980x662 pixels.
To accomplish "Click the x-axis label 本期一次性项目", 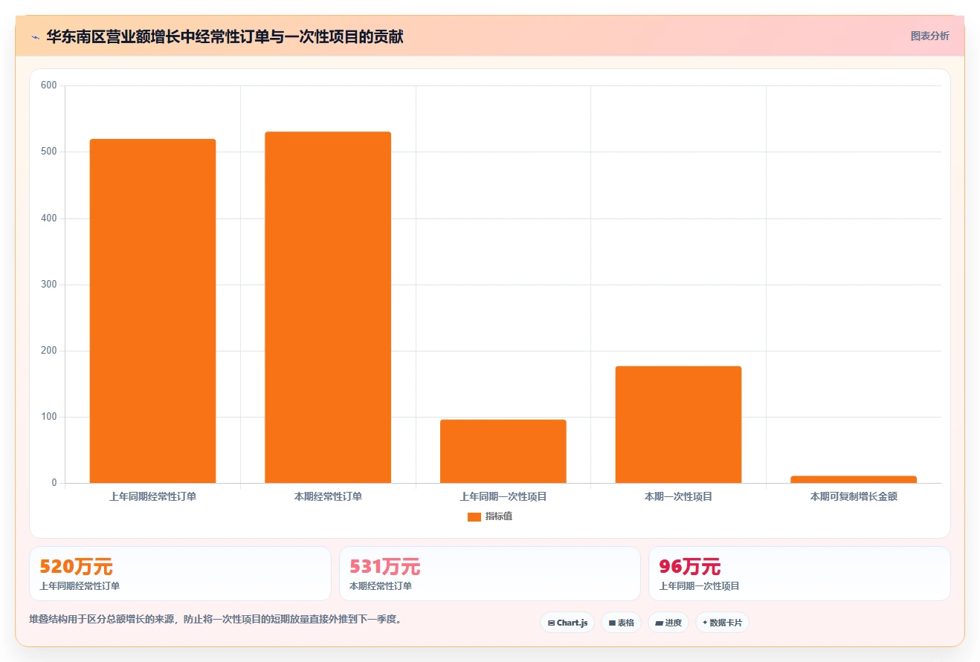I will point(678,496).
